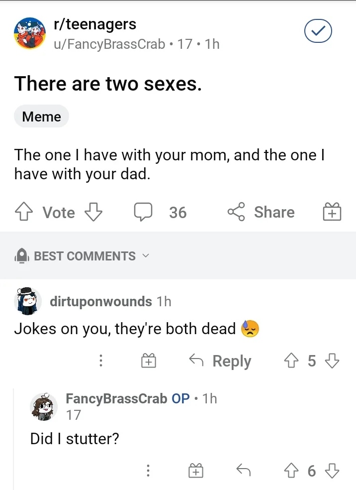Share the post via Share icon
The width and height of the screenshot is (356, 490).
pyautogui.click(x=236, y=213)
